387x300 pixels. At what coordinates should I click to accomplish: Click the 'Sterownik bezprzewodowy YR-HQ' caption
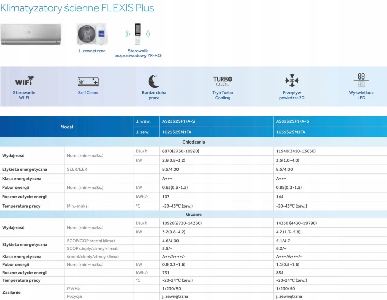pos(138,53)
